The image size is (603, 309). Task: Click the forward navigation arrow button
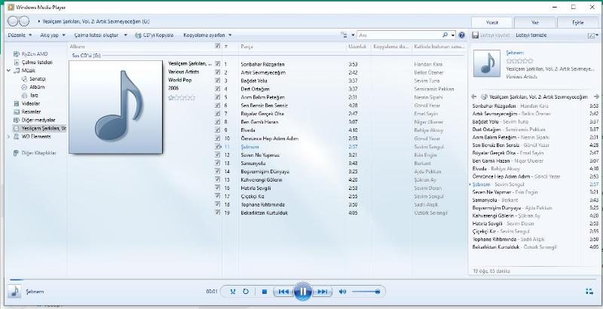tap(24, 21)
